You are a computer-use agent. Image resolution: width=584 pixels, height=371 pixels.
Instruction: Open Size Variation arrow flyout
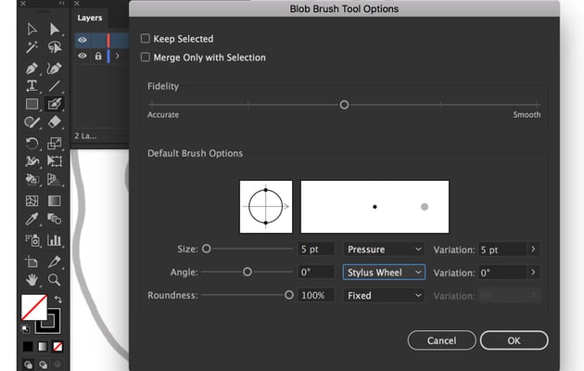(533, 249)
